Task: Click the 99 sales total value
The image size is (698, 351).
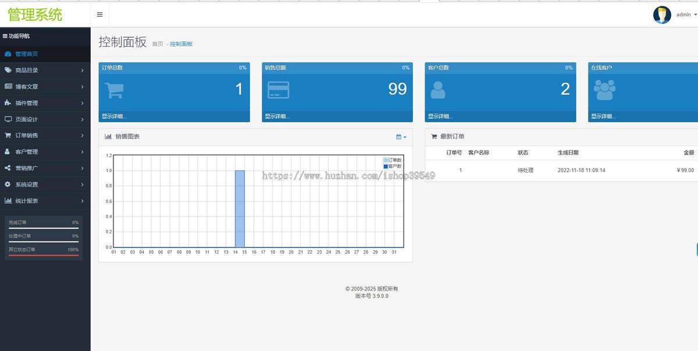Action: click(397, 89)
